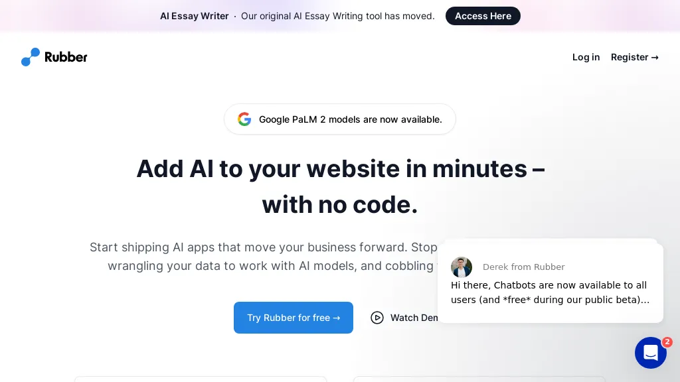
Task: Click Try Rubber for free button
Action: tap(294, 318)
